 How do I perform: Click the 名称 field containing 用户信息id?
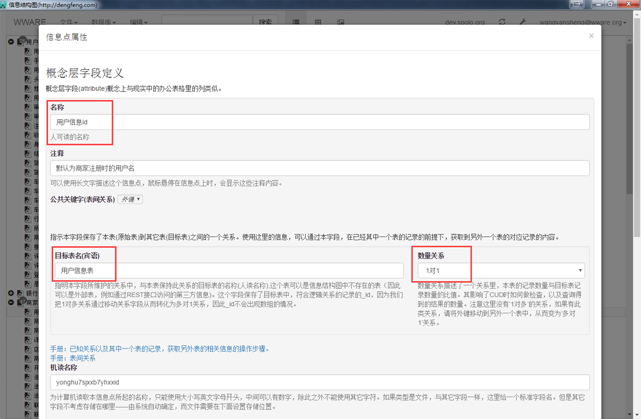tap(320, 122)
